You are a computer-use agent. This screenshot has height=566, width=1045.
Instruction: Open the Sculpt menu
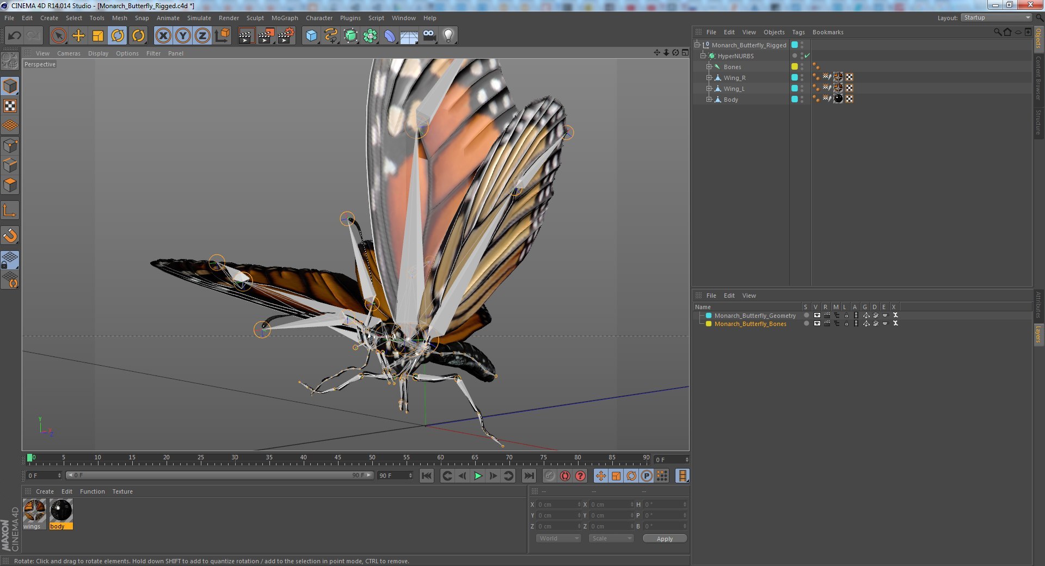(x=255, y=18)
